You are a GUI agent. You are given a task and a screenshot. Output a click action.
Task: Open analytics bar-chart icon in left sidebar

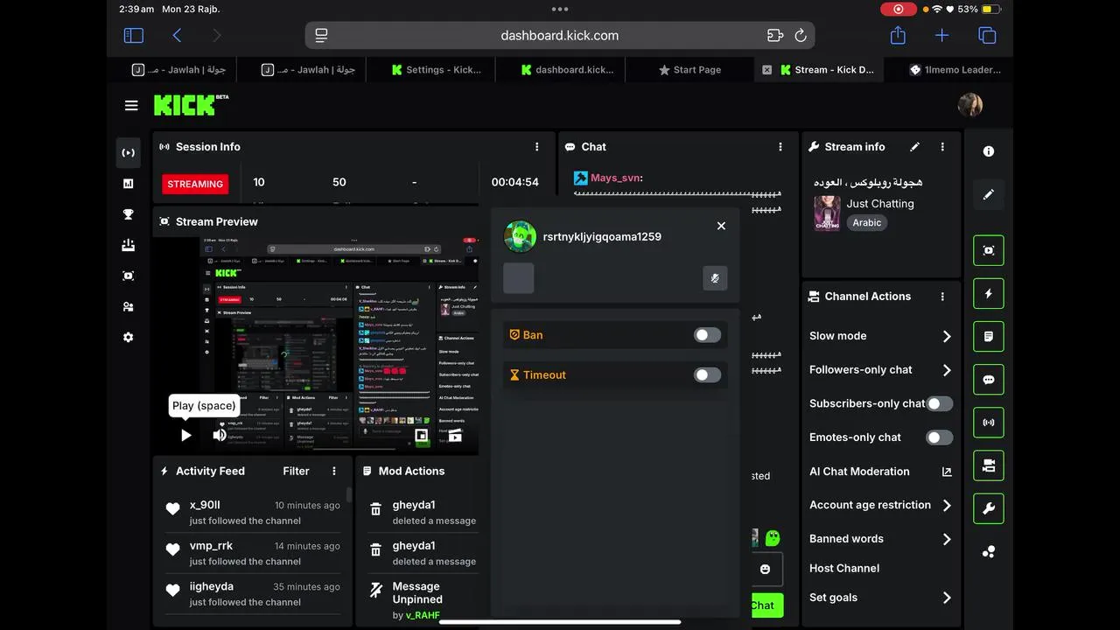(x=129, y=184)
